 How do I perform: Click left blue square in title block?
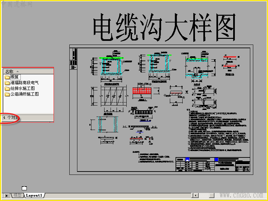click(187, 159)
